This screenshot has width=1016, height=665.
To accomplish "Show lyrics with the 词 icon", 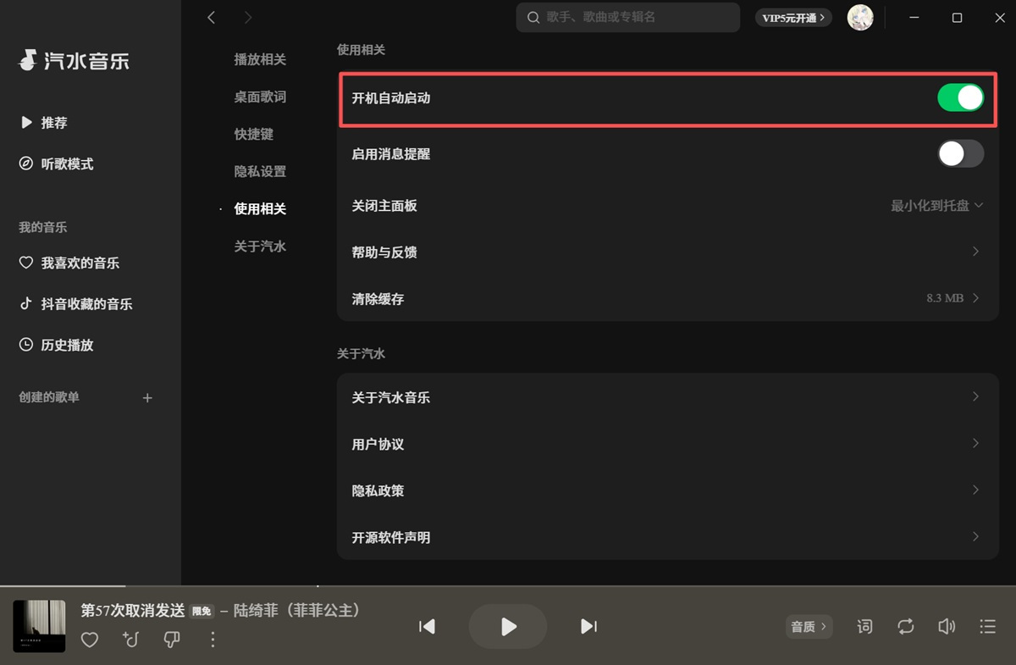I will coord(864,627).
